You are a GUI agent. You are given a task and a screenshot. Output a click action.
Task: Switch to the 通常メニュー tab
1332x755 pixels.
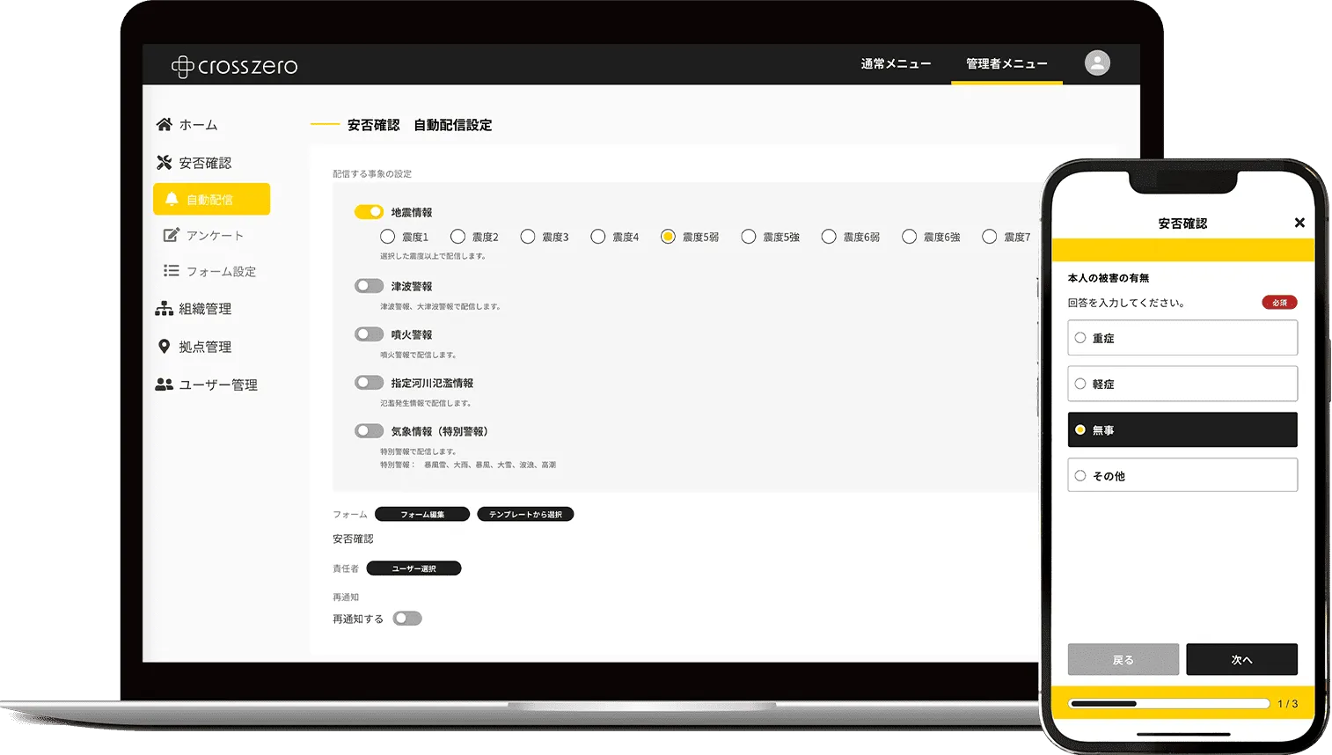pos(894,63)
